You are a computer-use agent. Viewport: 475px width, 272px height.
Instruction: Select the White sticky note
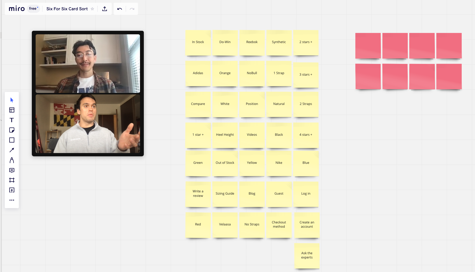tap(225, 104)
